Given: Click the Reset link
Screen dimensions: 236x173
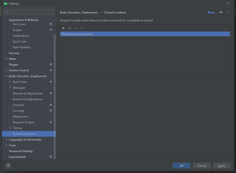Looking at the screenshot, I should click(211, 12).
